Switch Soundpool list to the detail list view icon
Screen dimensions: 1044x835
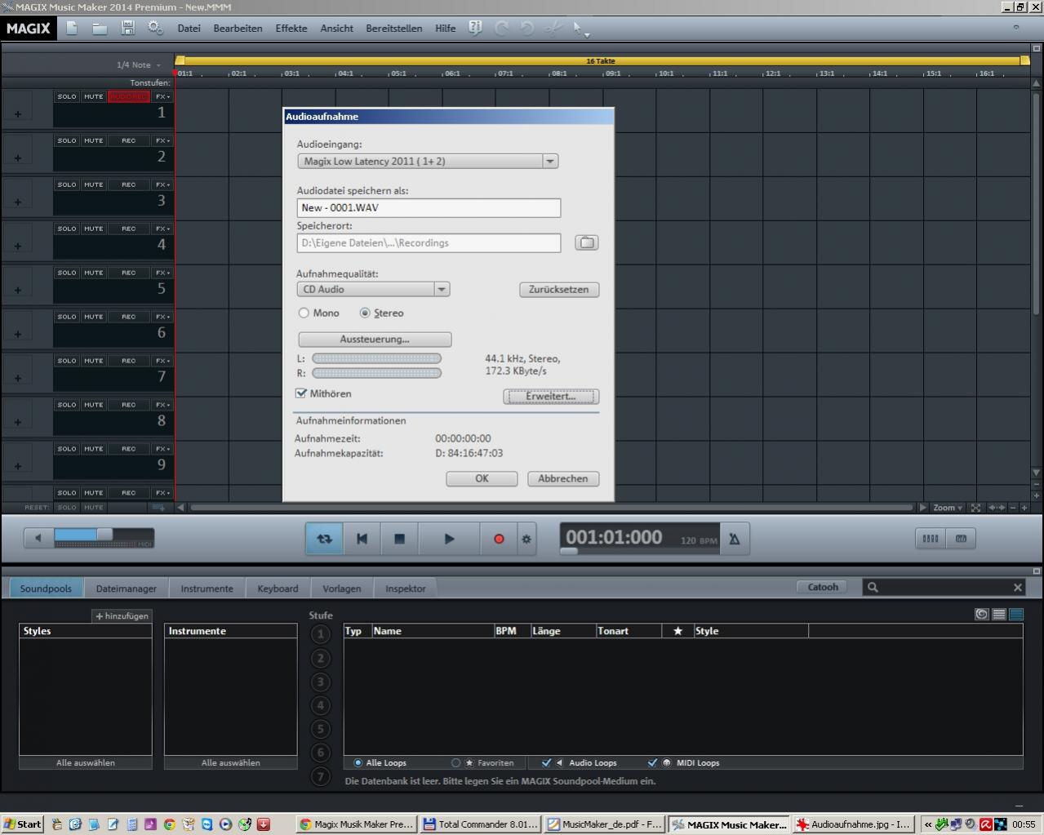pos(998,614)
